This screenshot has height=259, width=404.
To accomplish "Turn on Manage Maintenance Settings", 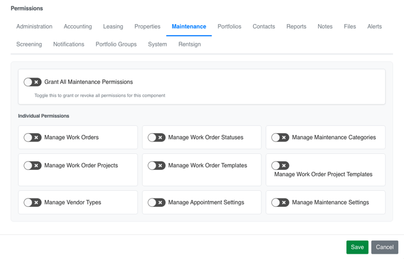I will point(280,202).
